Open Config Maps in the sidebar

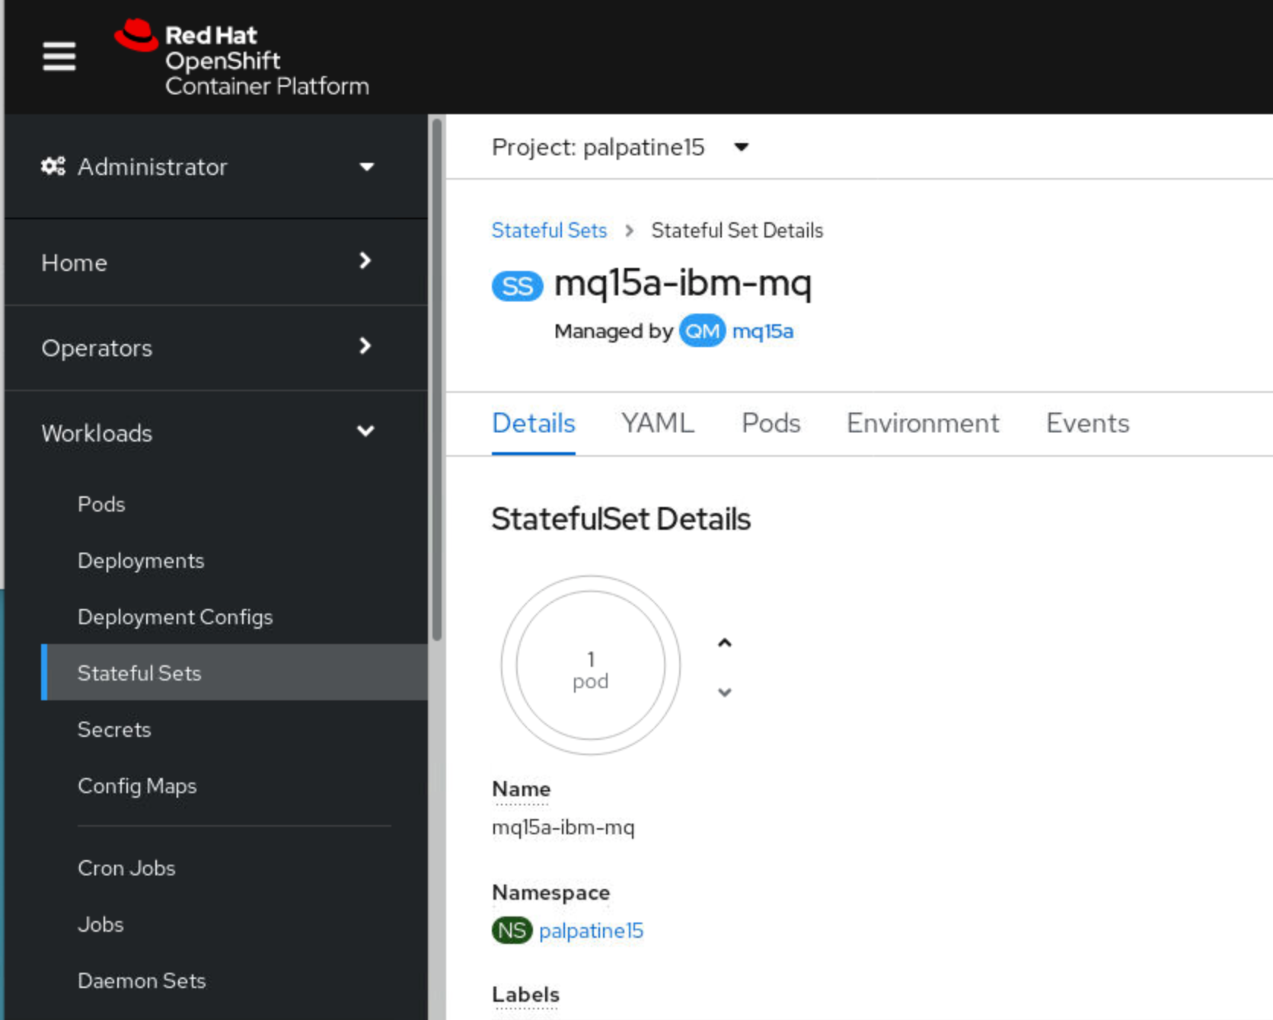point(234,786)
